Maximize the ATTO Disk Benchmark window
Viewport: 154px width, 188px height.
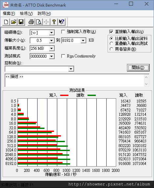pos(131,4)
